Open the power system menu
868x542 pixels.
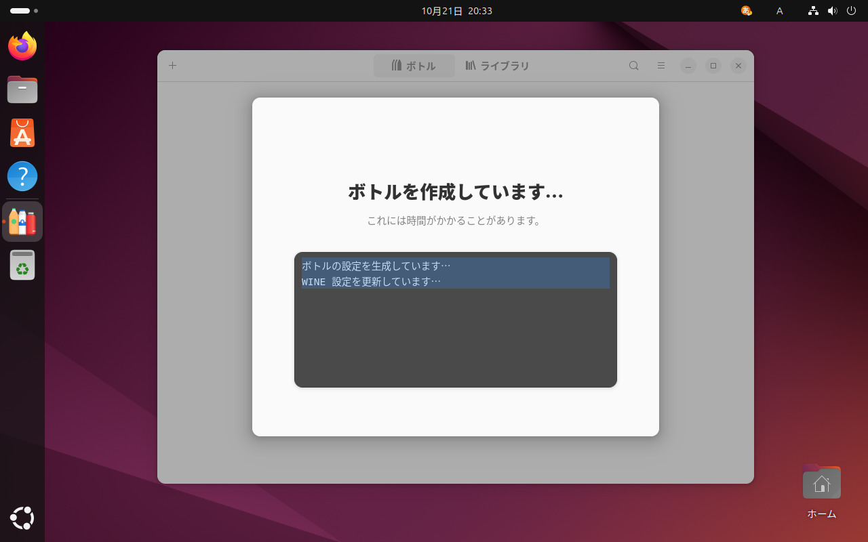click(852, 11)
